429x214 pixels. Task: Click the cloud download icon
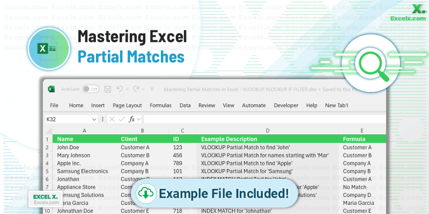pyautogui.click(x=146, y=193)
